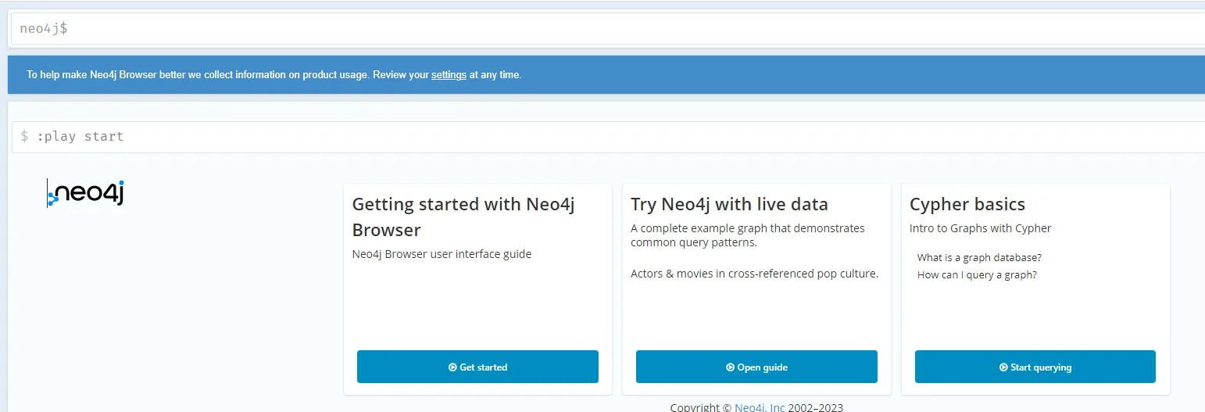Select the 'Cypher basics' card heading
This screenshot has width=1205, height=412.
(967, 205)
